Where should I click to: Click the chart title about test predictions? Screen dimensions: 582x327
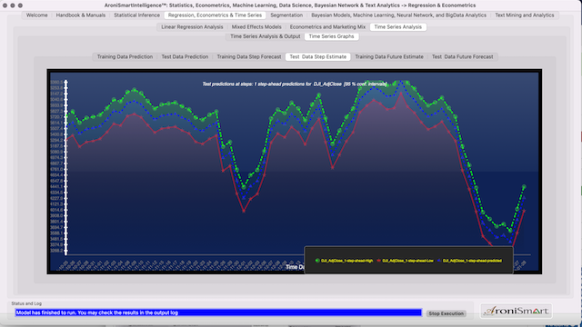[295, 84]
